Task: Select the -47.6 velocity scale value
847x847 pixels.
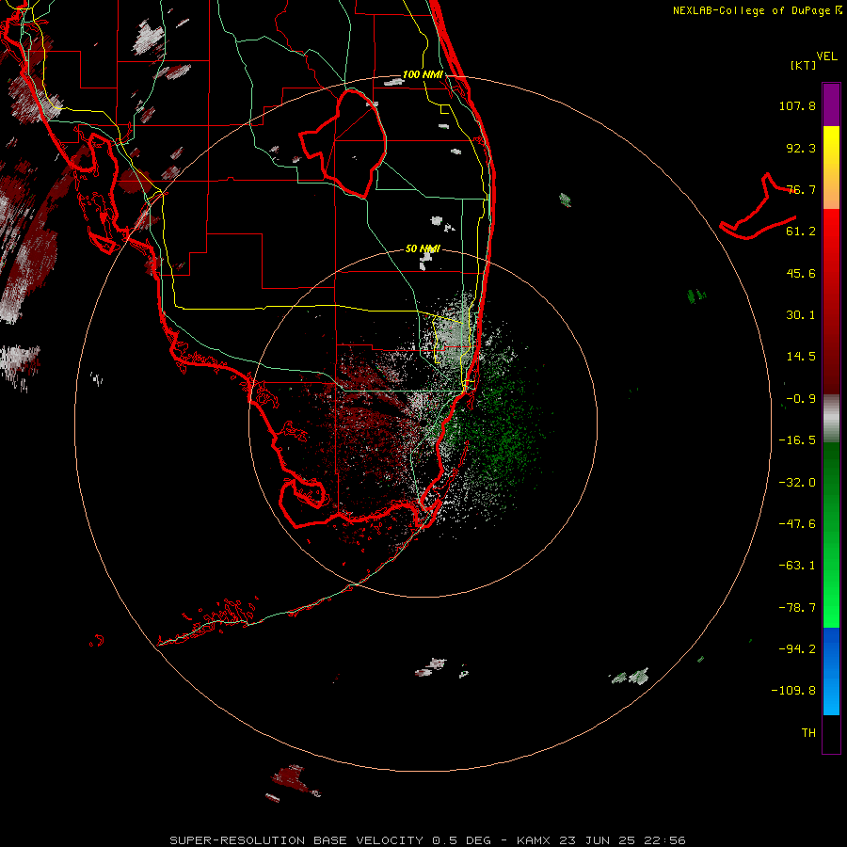Action: tap(797, 524)
